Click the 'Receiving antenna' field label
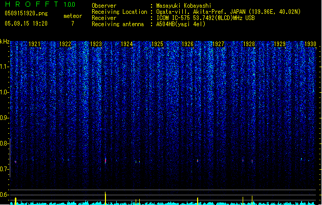The height and width of the screenshot is (205, 322). (x=118, y=24)
